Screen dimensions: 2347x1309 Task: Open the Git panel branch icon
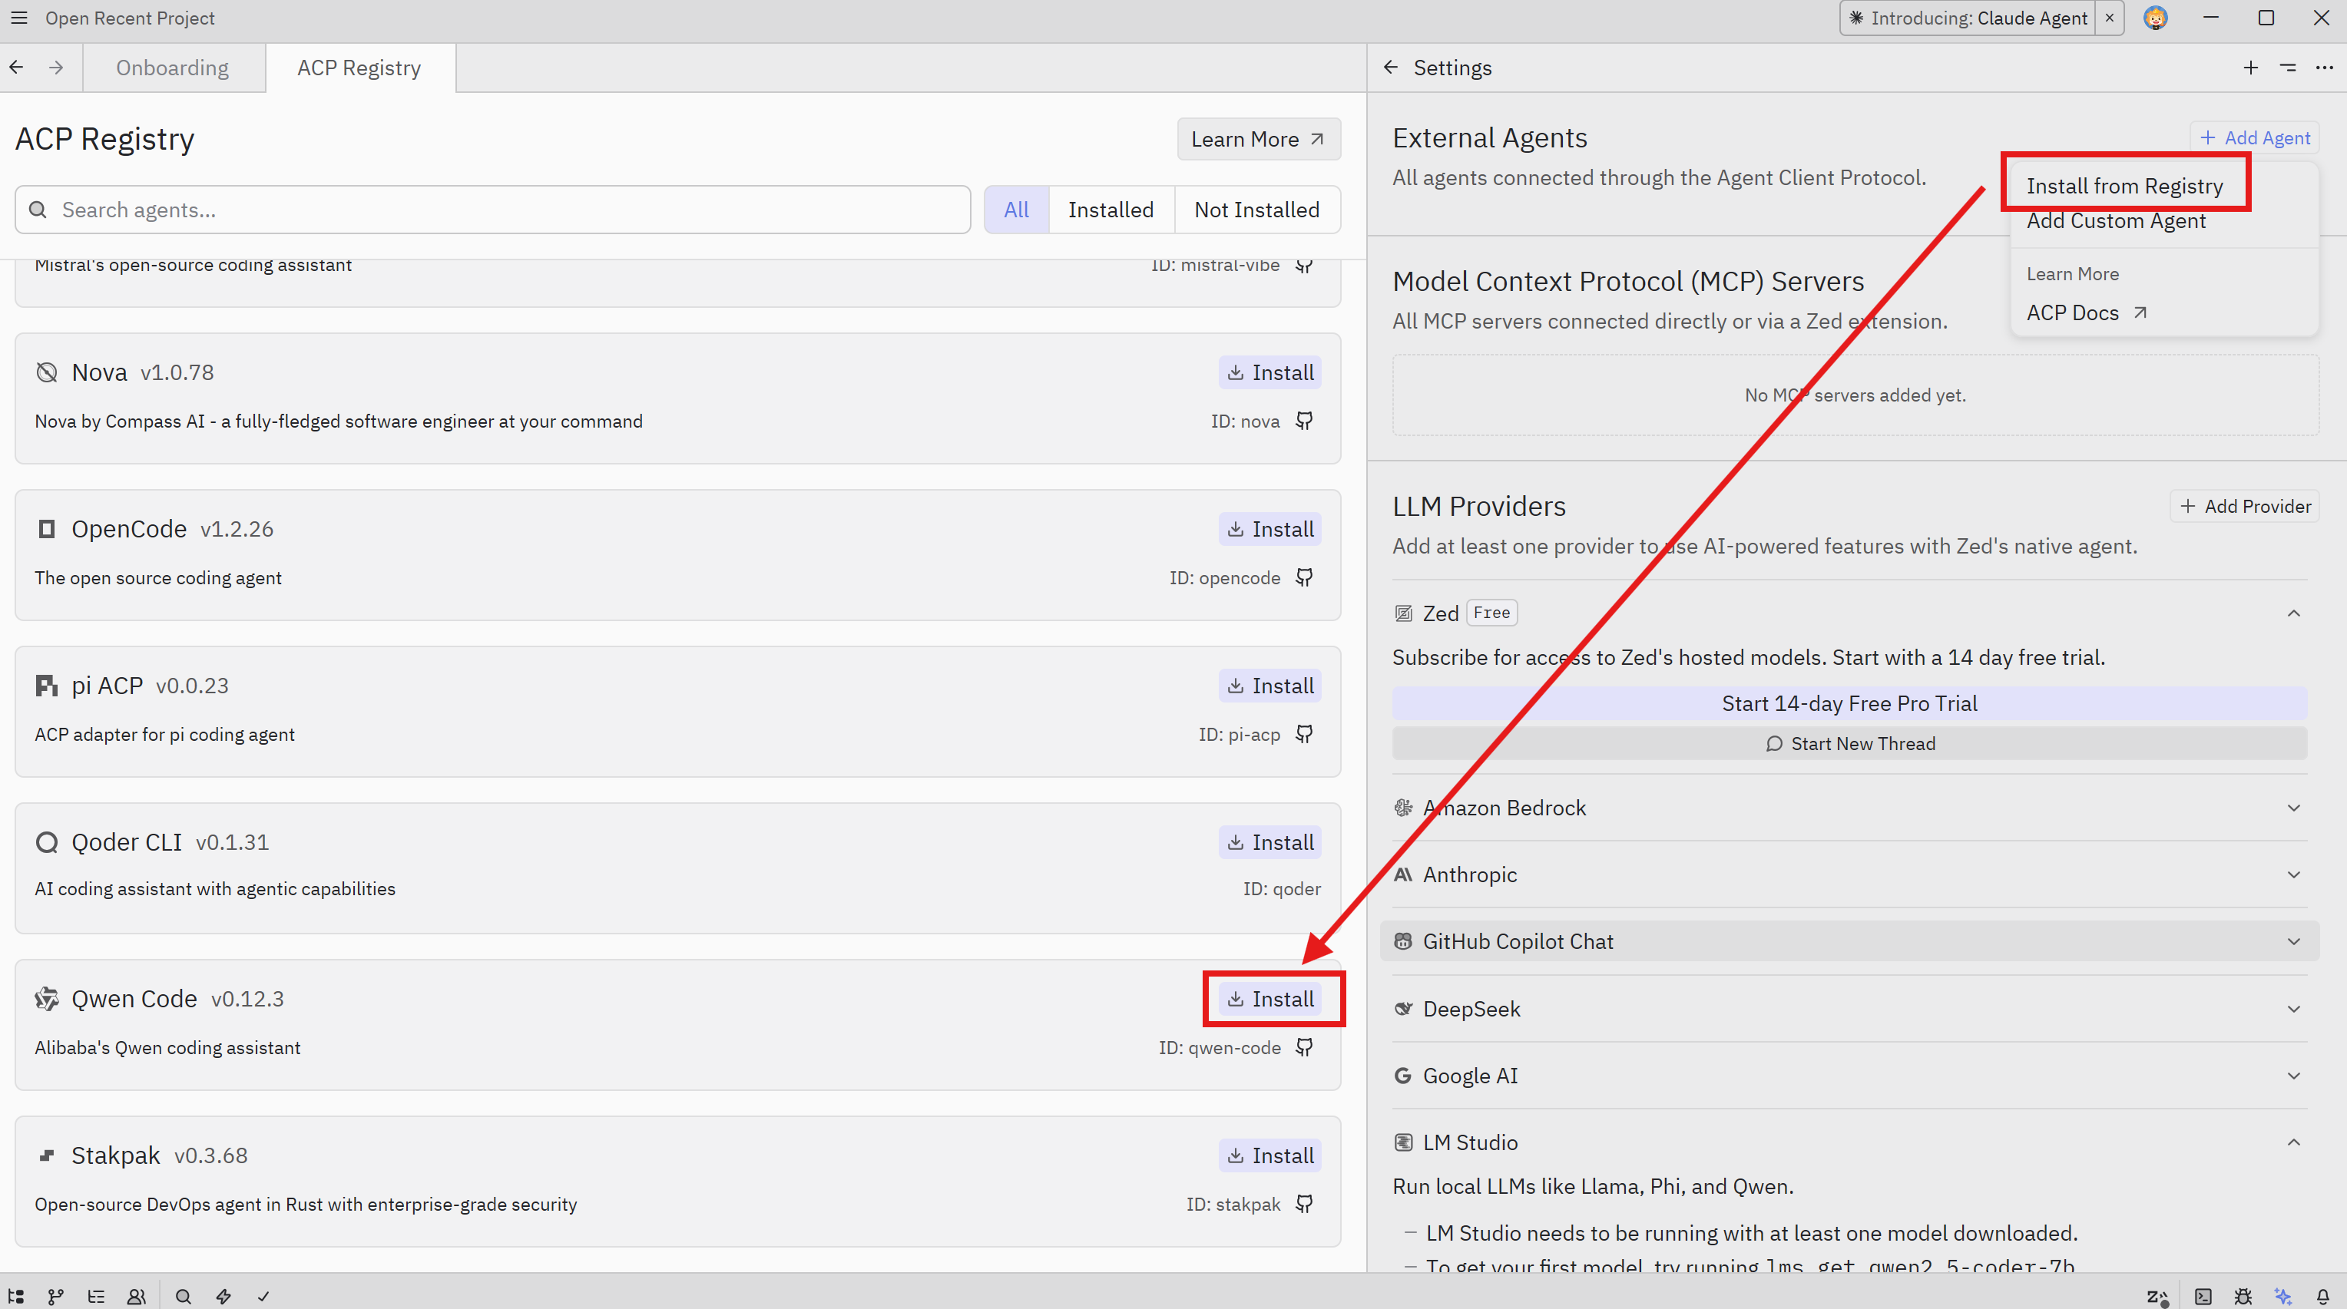55,1295
